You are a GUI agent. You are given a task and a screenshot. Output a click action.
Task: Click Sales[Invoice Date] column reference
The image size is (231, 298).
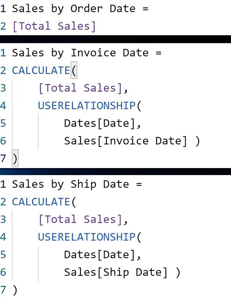point(126,141)
